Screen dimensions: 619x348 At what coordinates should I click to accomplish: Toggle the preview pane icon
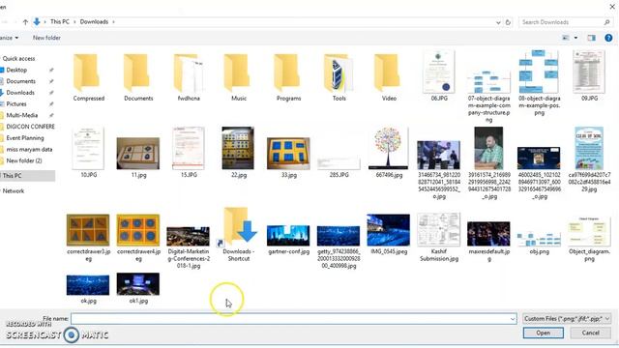coord(591,38)
